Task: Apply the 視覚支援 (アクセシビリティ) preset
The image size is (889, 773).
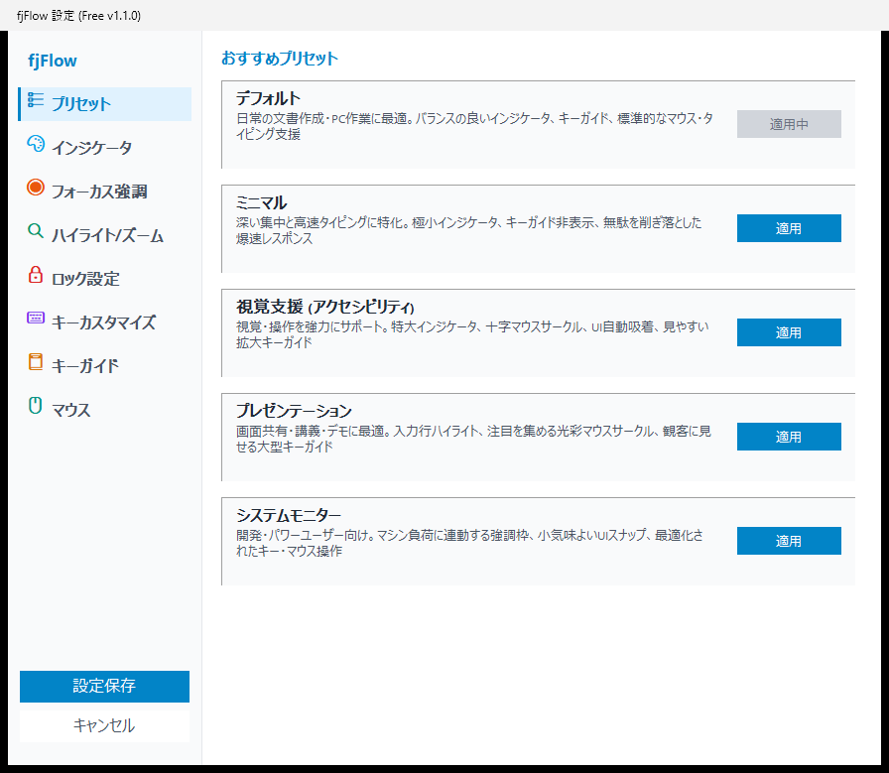Action: tap(789, 332)
